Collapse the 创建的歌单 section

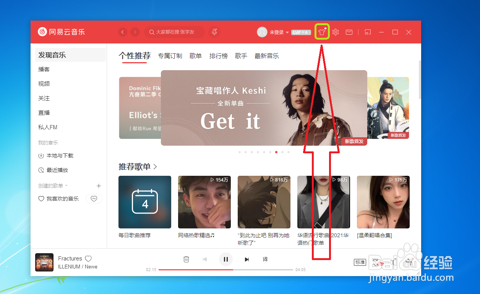(53, 186)
